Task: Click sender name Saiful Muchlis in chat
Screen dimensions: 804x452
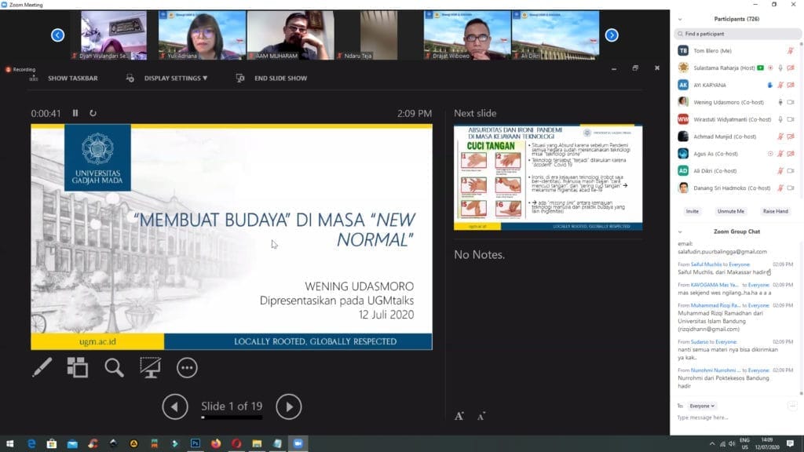Action: [x=706, y=264]
